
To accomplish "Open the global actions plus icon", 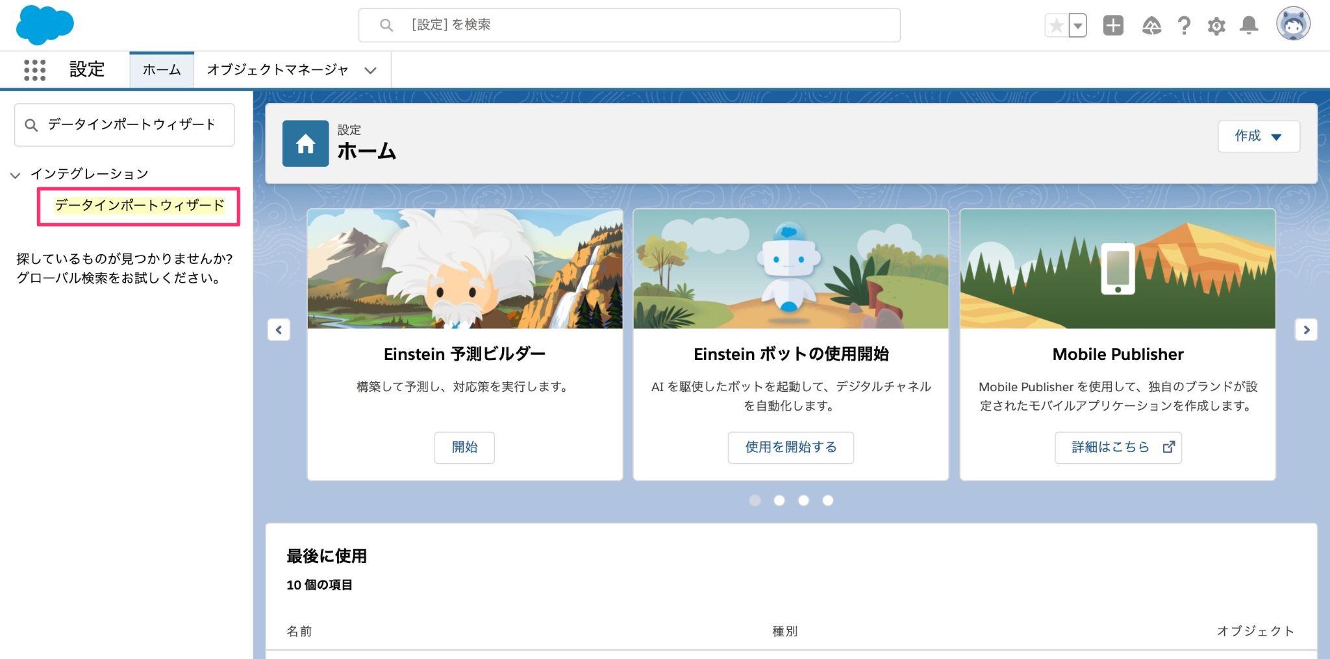I will pos(1113,26).
